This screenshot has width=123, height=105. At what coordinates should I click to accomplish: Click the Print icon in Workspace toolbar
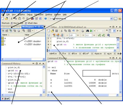pos(19,31)
